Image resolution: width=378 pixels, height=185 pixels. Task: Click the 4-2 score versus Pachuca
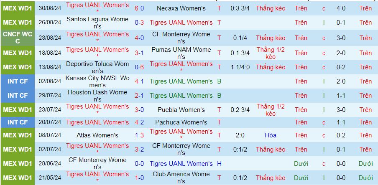139,122
